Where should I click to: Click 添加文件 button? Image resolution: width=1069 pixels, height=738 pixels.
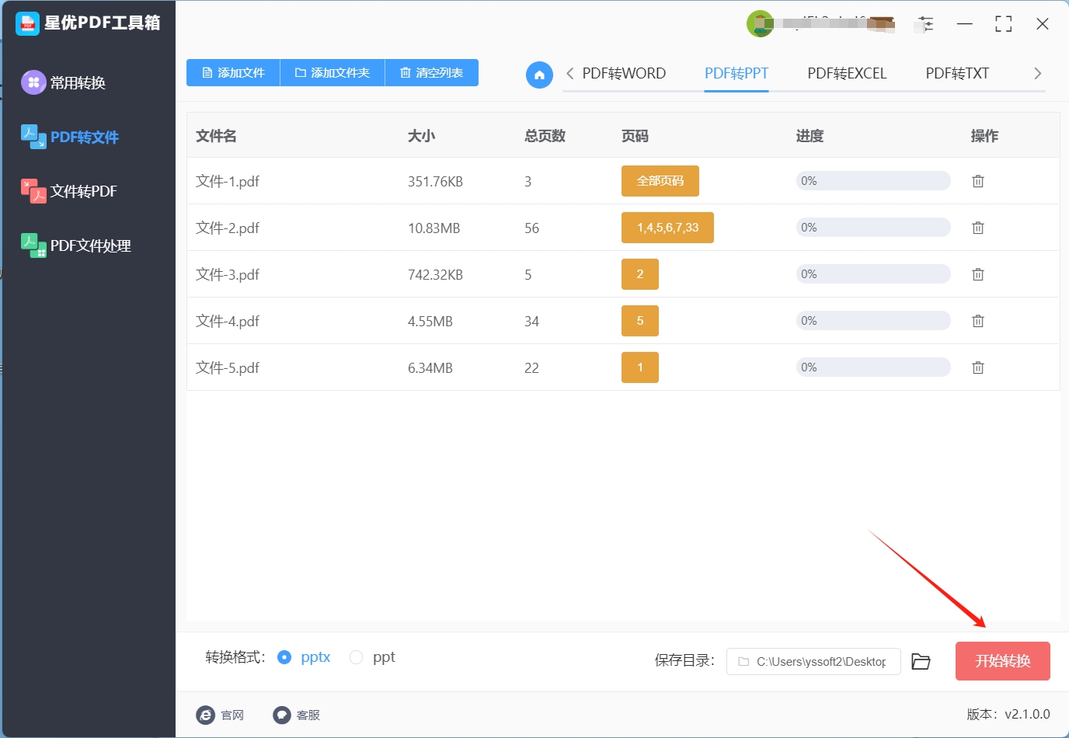click(233, 72)
